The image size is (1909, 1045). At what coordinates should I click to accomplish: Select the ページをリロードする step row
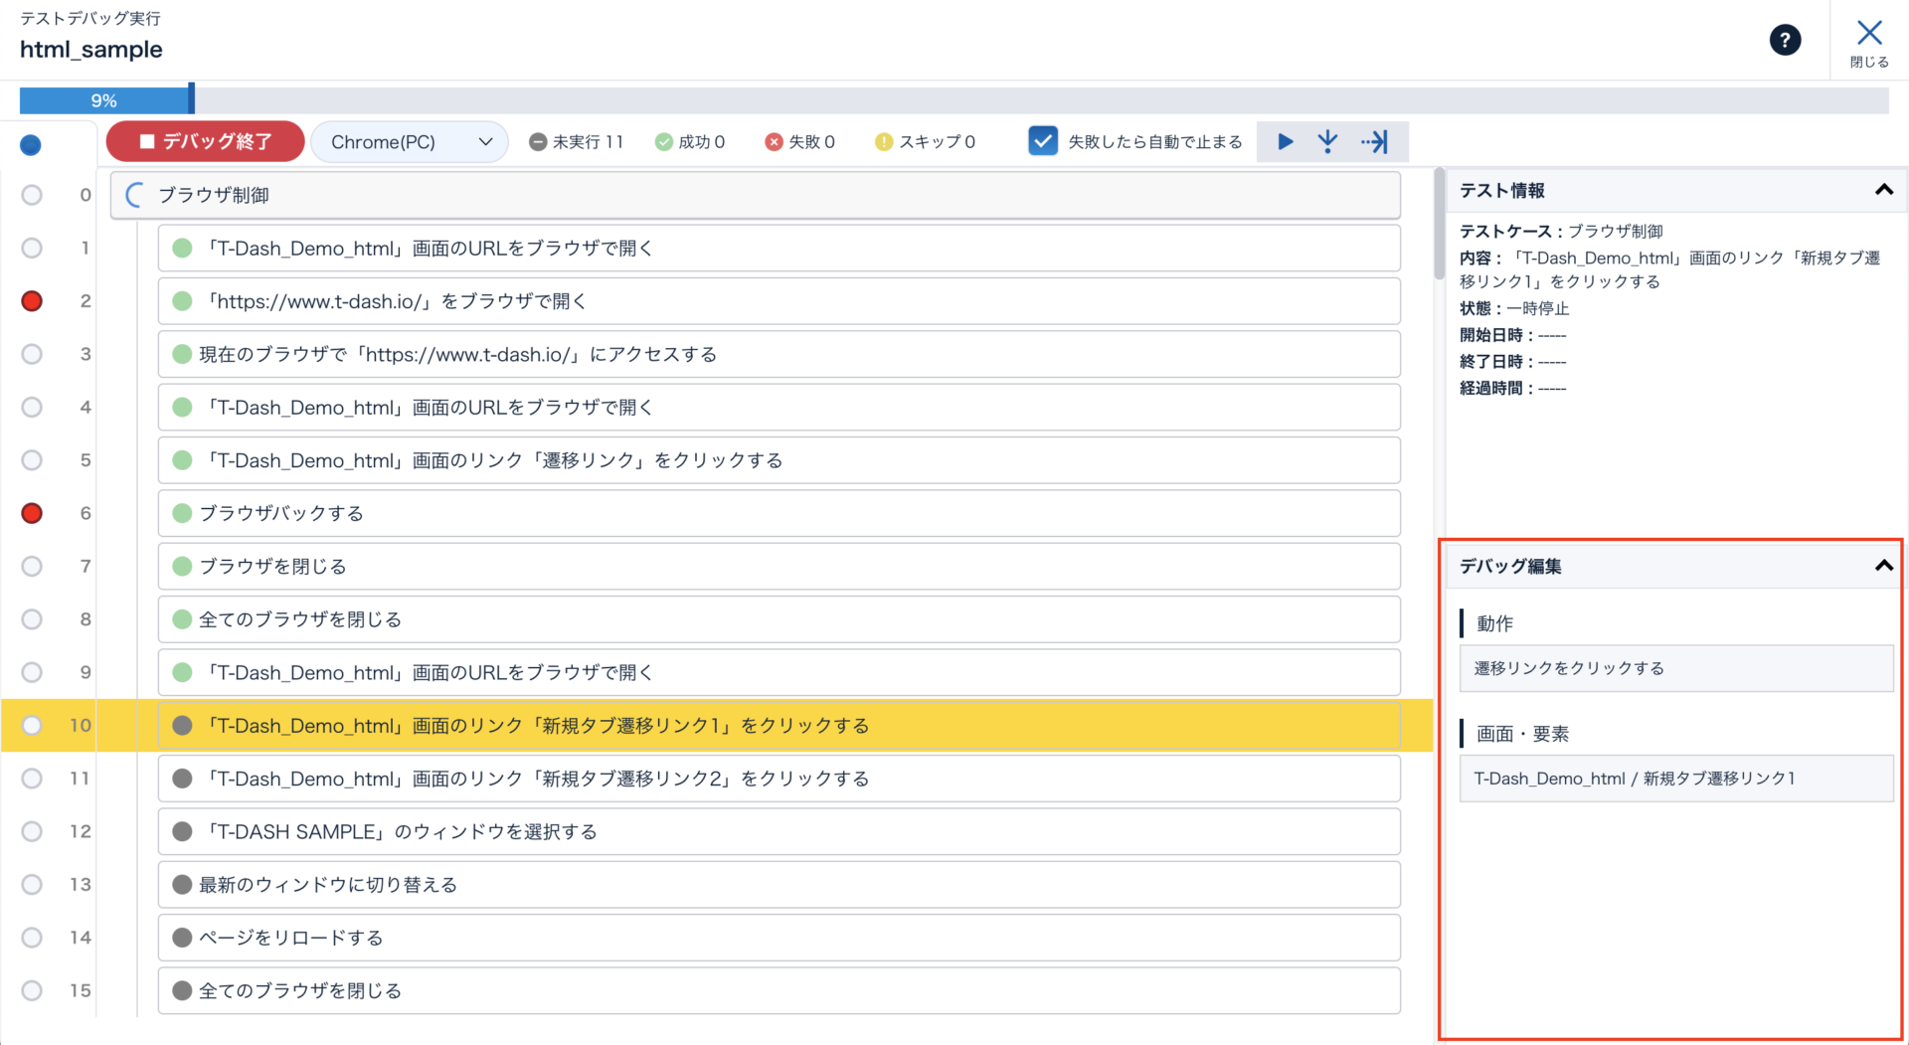coord(779,938)
